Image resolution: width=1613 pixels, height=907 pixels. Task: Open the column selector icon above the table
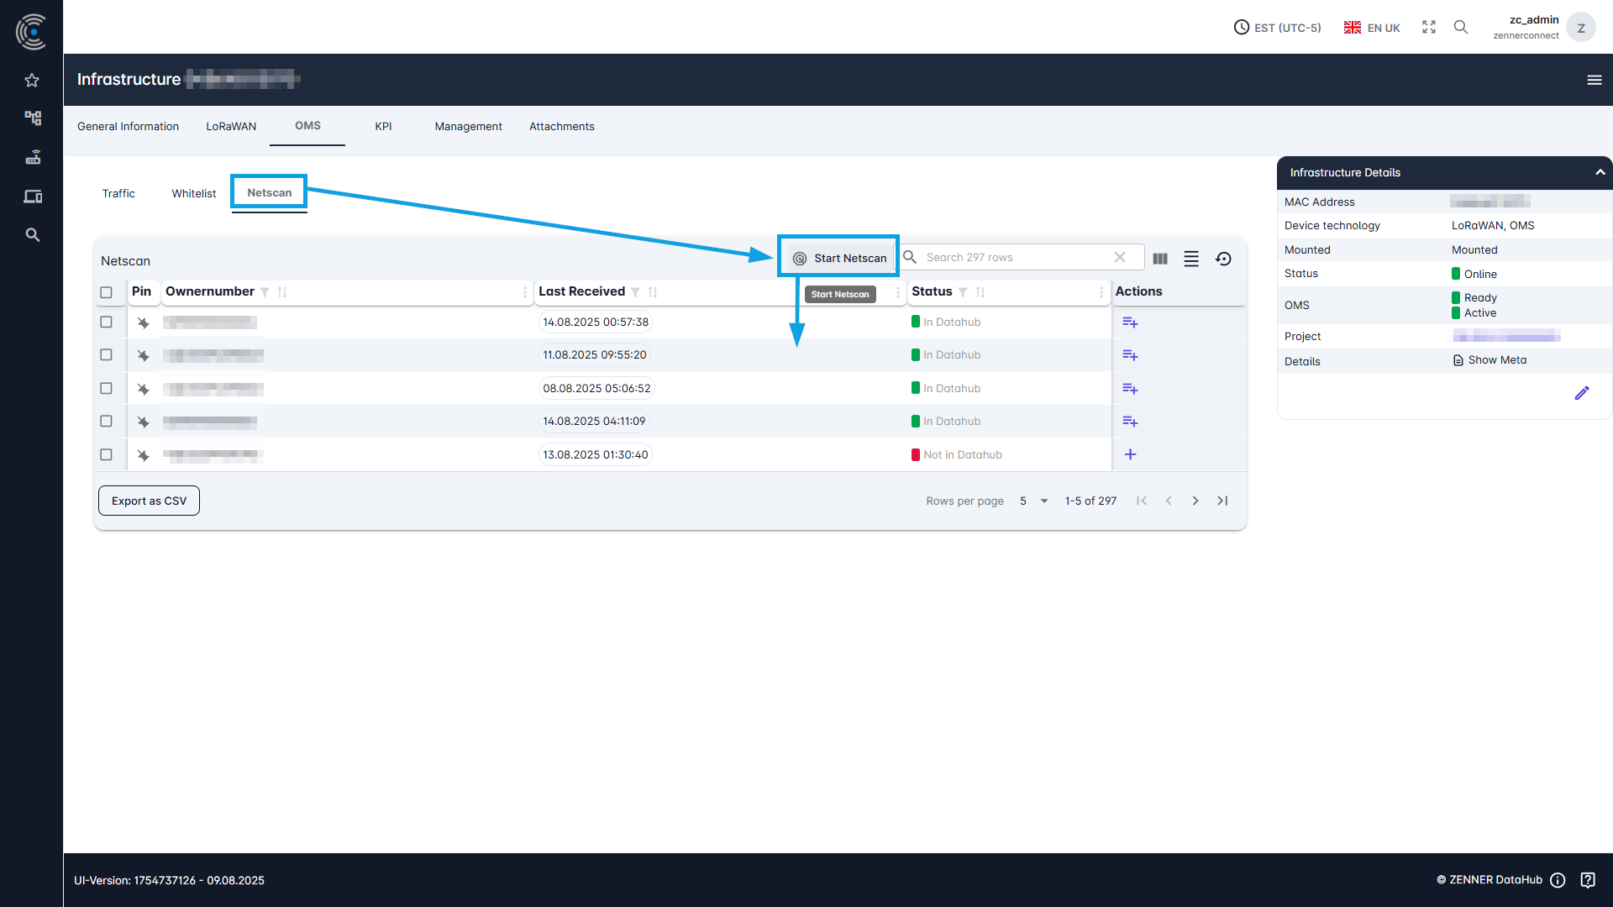(x=1160, y=259)
